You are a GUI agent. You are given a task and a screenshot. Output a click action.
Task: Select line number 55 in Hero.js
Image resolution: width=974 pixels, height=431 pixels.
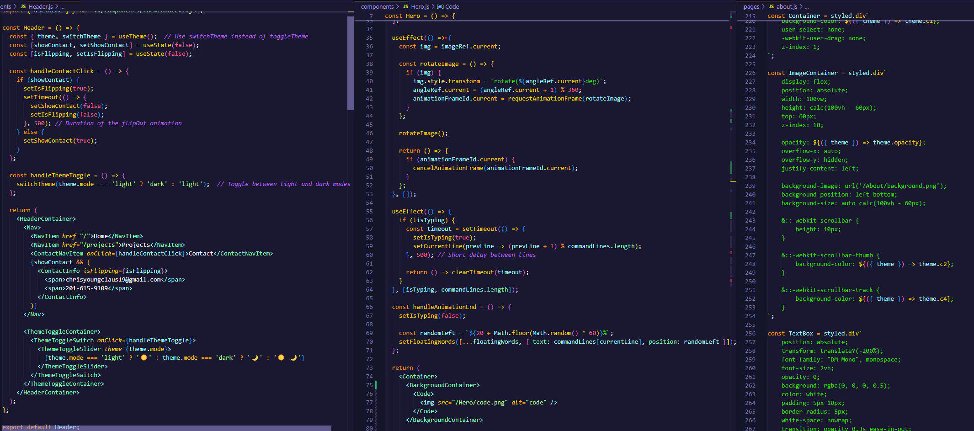(369, 212)
